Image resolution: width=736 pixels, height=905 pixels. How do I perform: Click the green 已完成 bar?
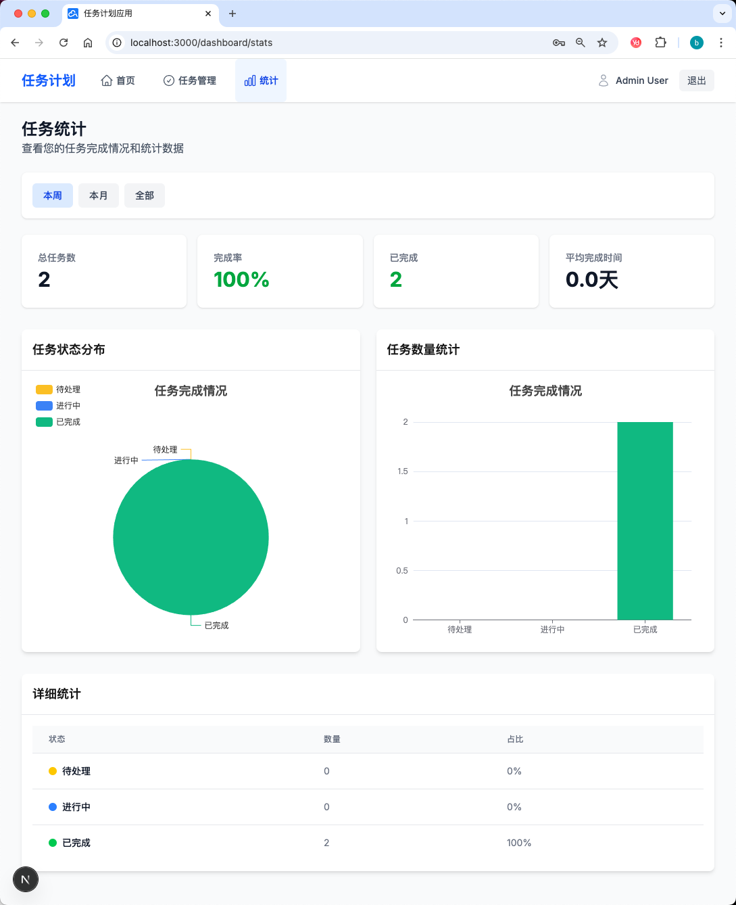click(x=645, y=521)
